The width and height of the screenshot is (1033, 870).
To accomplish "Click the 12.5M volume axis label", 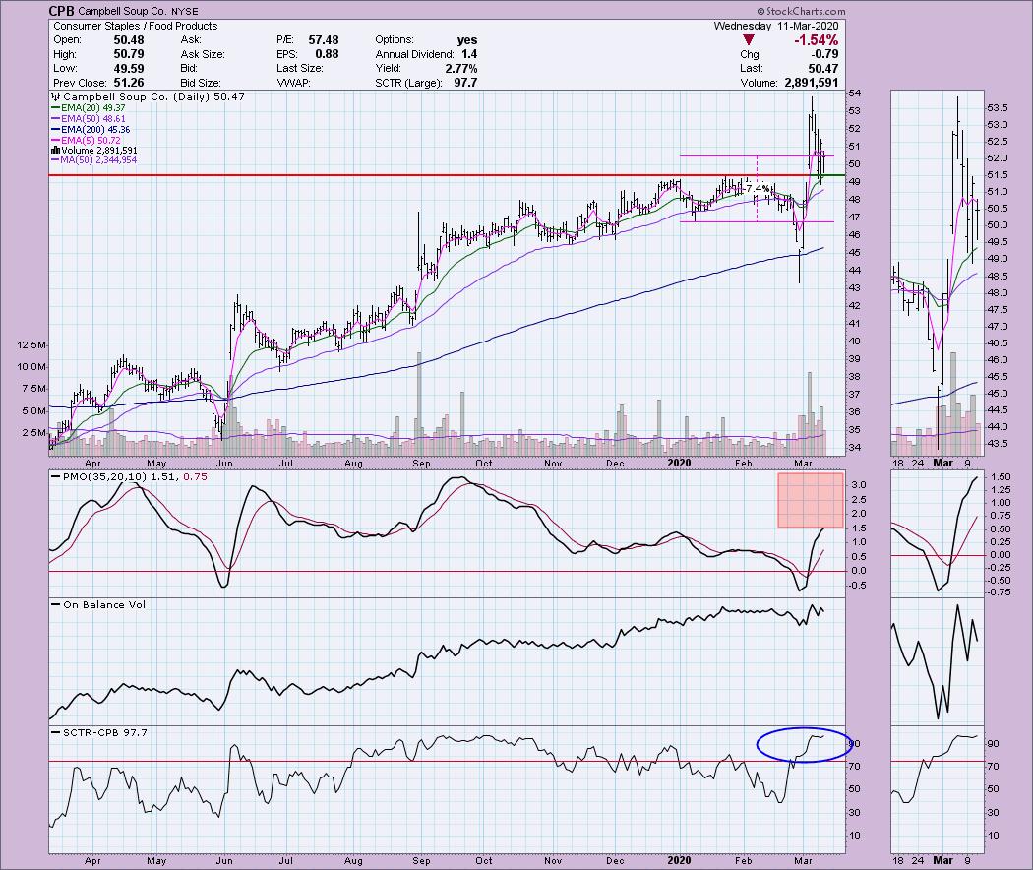I will 32,344.
